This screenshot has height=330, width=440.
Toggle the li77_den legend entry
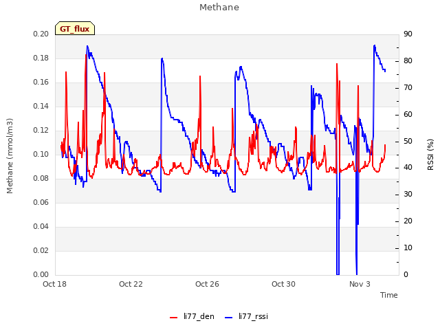coord(192,316)
